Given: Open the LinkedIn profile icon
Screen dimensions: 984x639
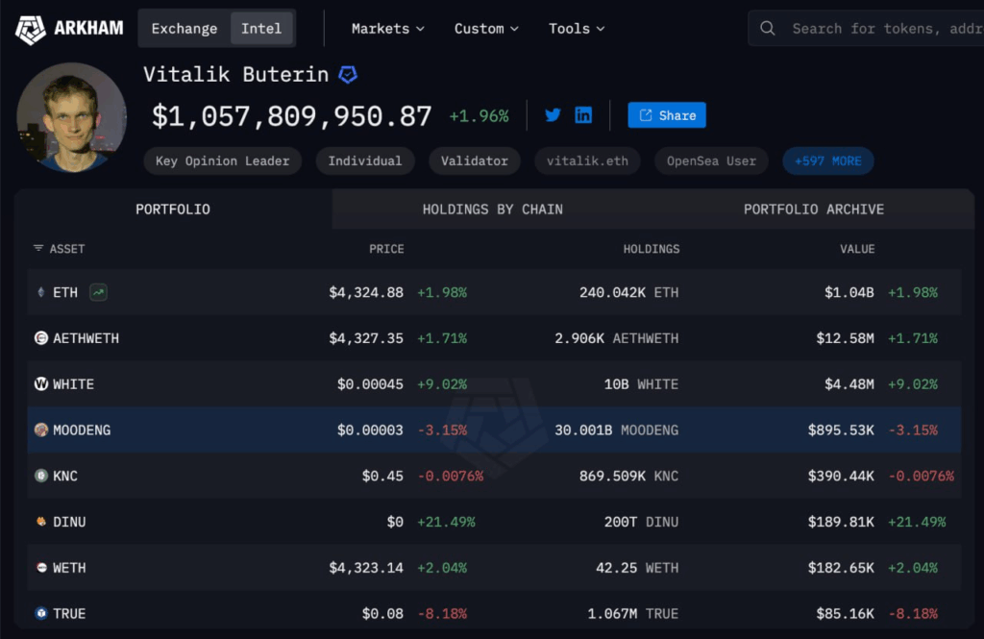Looking at the screenshot, I should (x=583, y=115).
